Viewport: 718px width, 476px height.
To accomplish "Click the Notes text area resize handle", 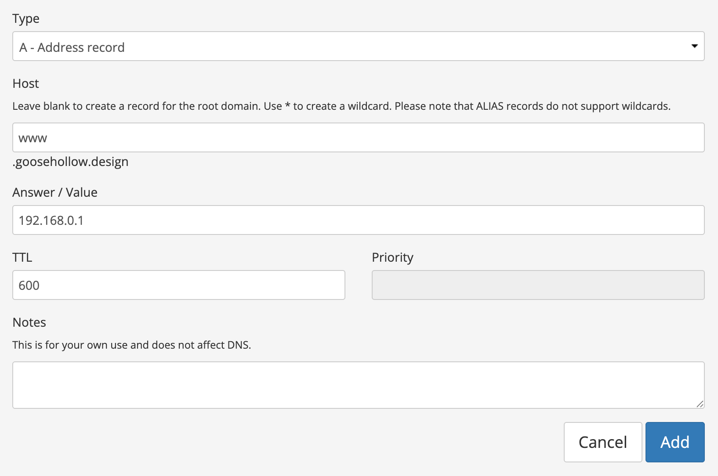I will pos(700,404).
